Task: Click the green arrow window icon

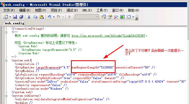Action: [x=122, y=17]
